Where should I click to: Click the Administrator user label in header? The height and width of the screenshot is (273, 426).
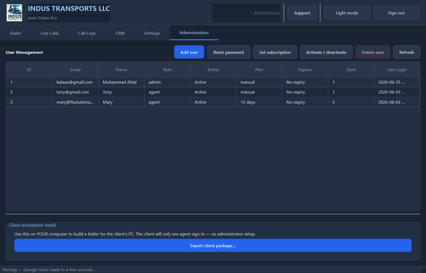tap(267, 13)
